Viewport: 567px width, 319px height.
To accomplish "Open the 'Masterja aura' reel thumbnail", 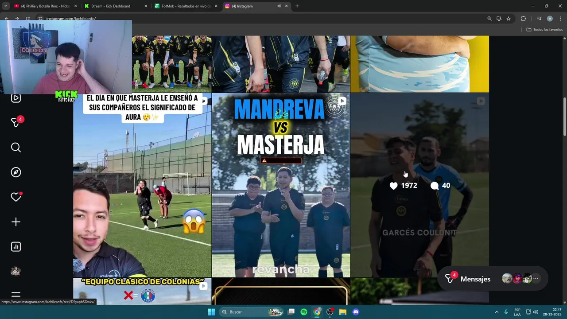I will (142, 185).
